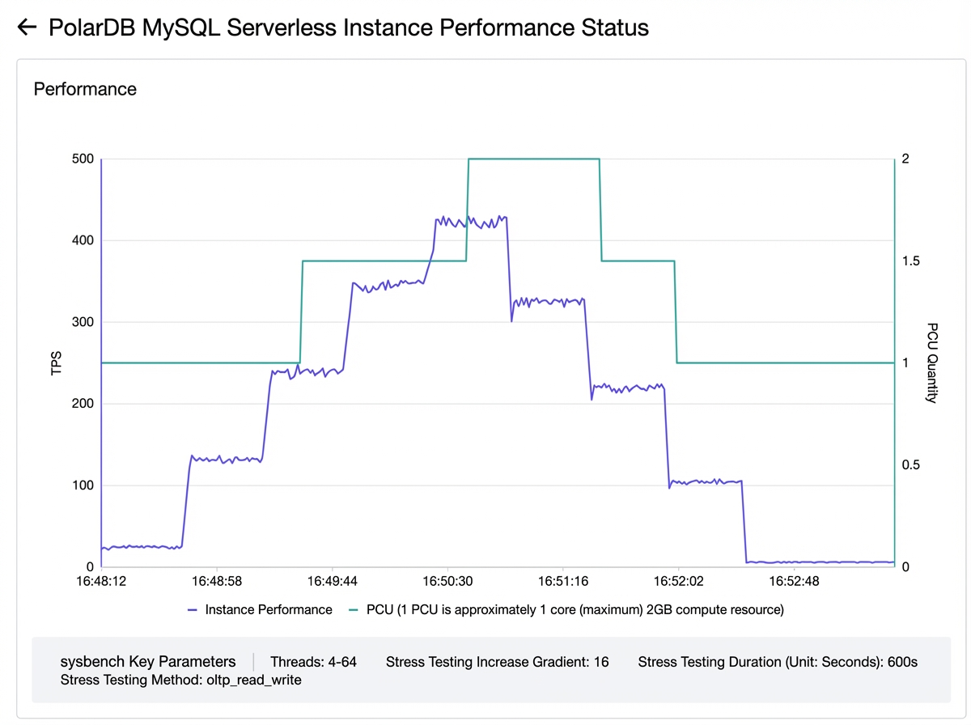Click the 400 value on the TPS axis
971x725 pixels.
click(x=83, y=240)
